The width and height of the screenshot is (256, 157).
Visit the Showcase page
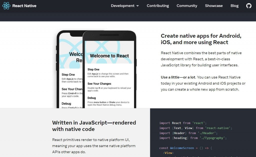(214, 6)
